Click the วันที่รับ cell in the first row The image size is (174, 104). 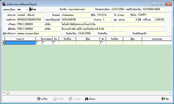point(67,43)
